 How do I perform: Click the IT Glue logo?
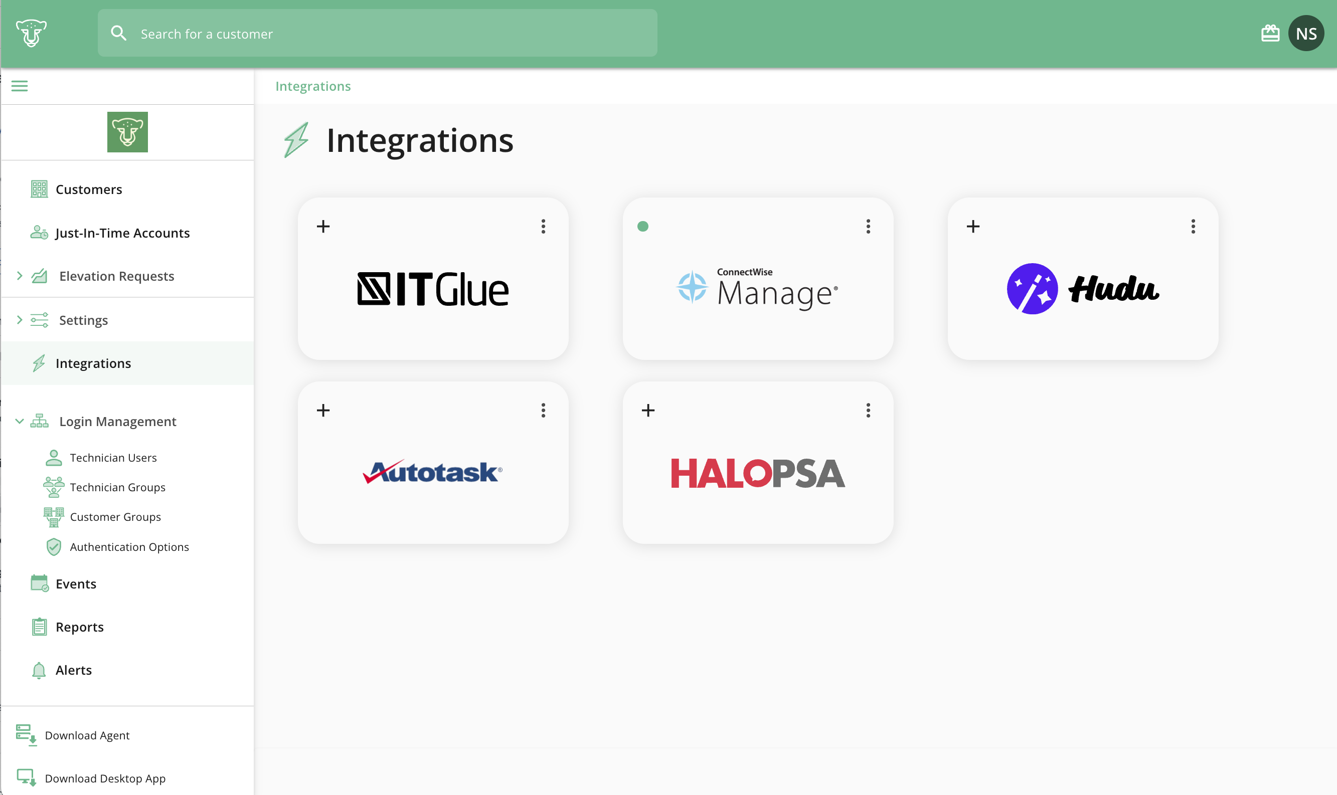click(x=433, y=289)
